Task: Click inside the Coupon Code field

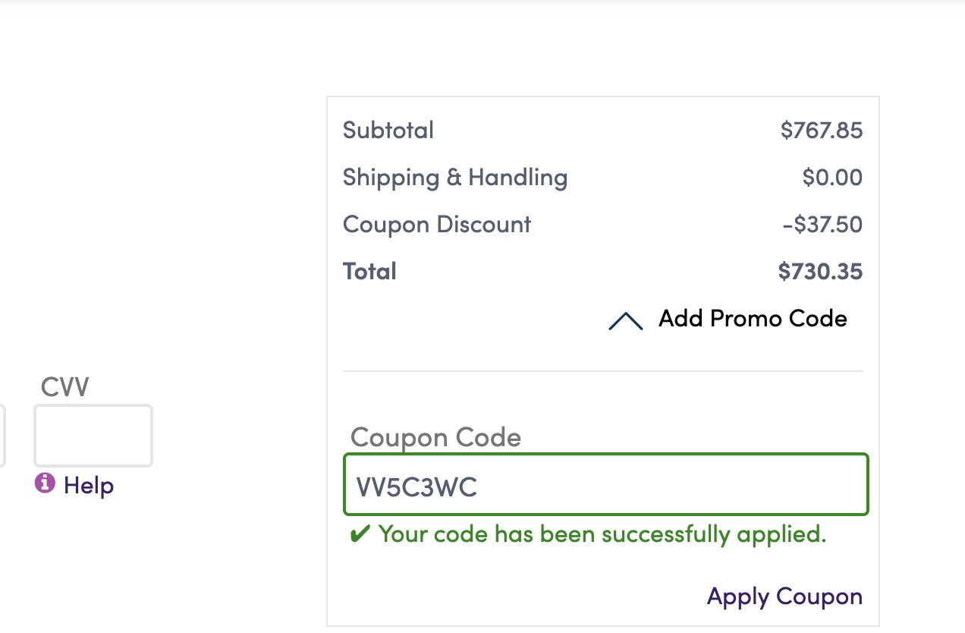Action: point(605,484)
